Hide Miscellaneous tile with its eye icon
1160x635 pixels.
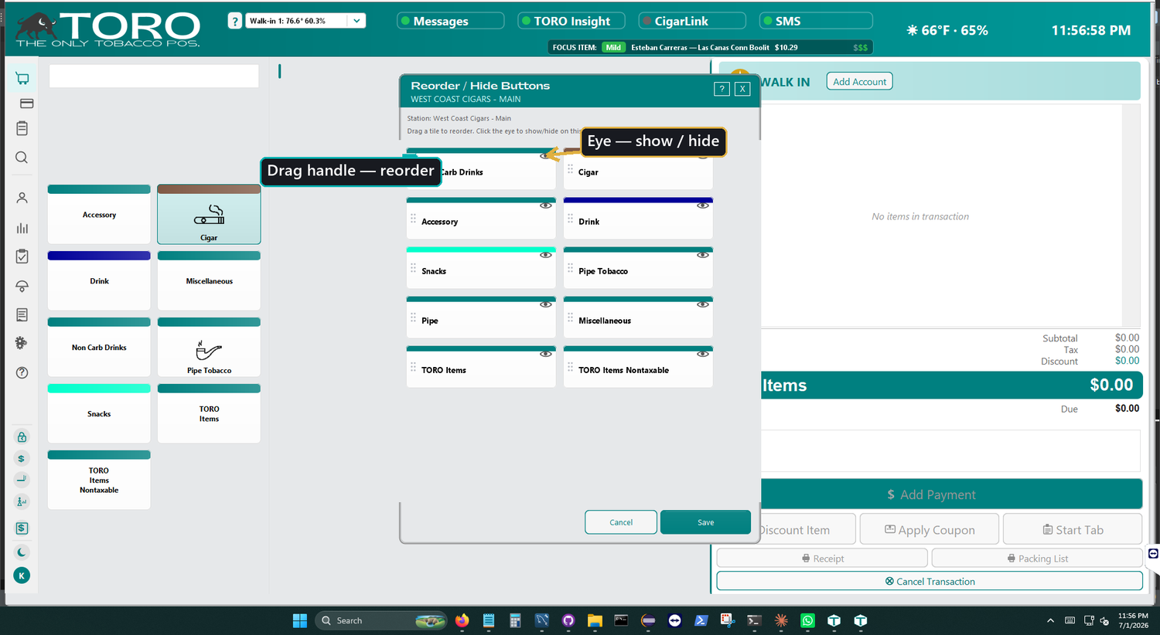point(702,304)
